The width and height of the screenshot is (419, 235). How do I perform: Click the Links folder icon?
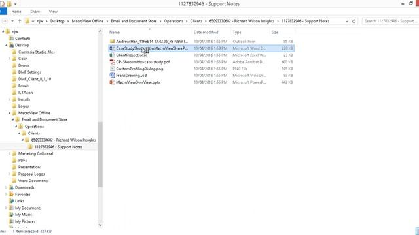click(x=11, y=201)
